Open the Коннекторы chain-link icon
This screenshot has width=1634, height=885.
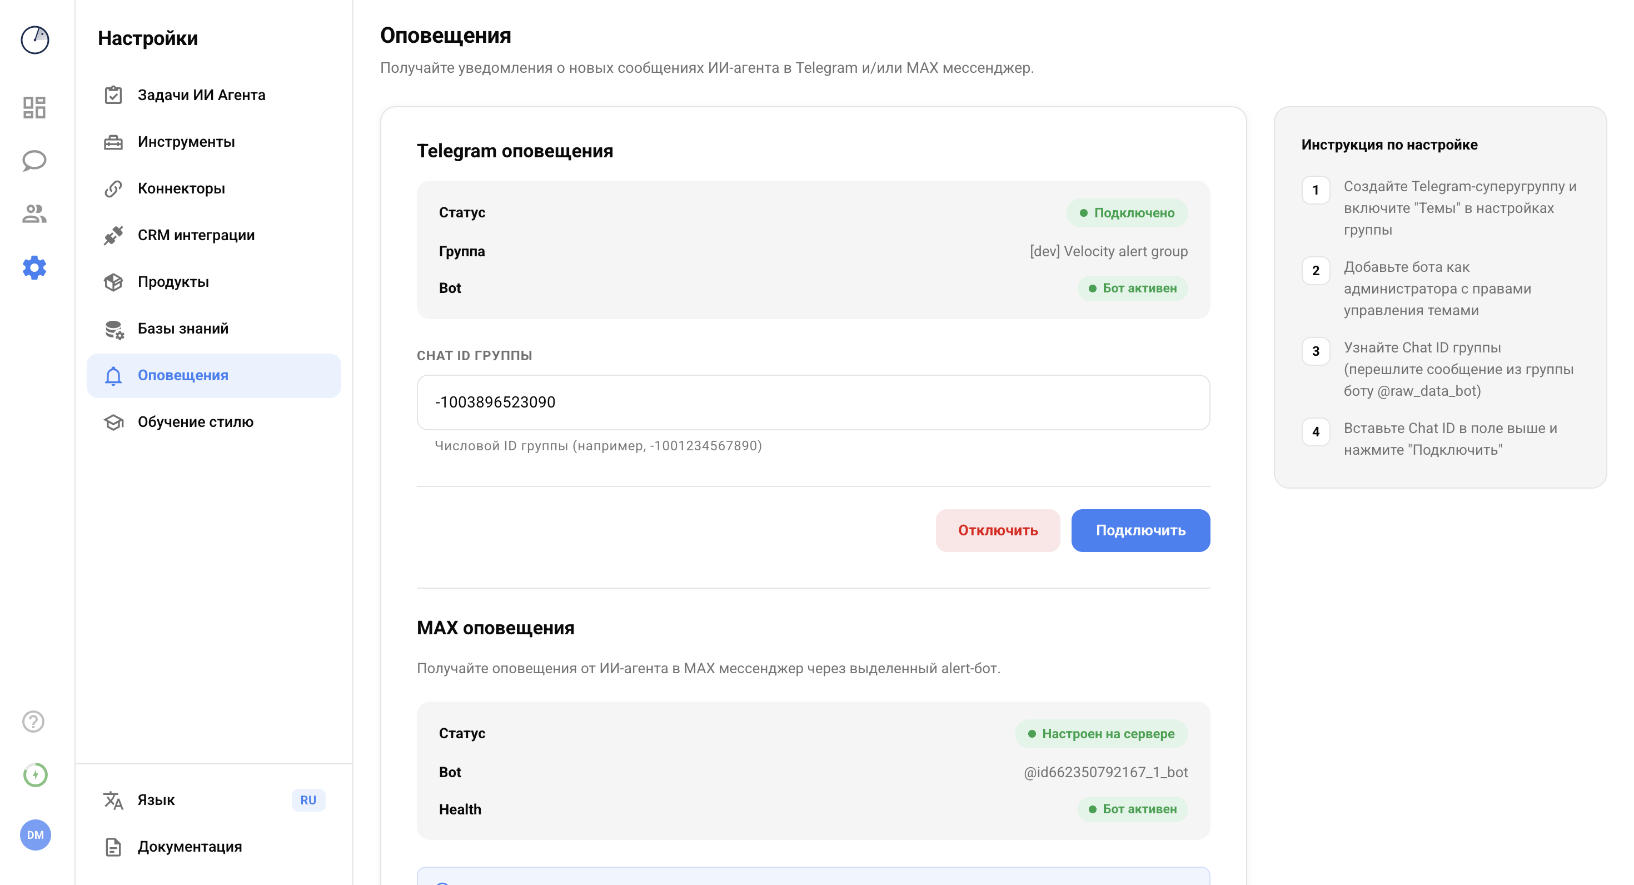(x=114, y=188)
